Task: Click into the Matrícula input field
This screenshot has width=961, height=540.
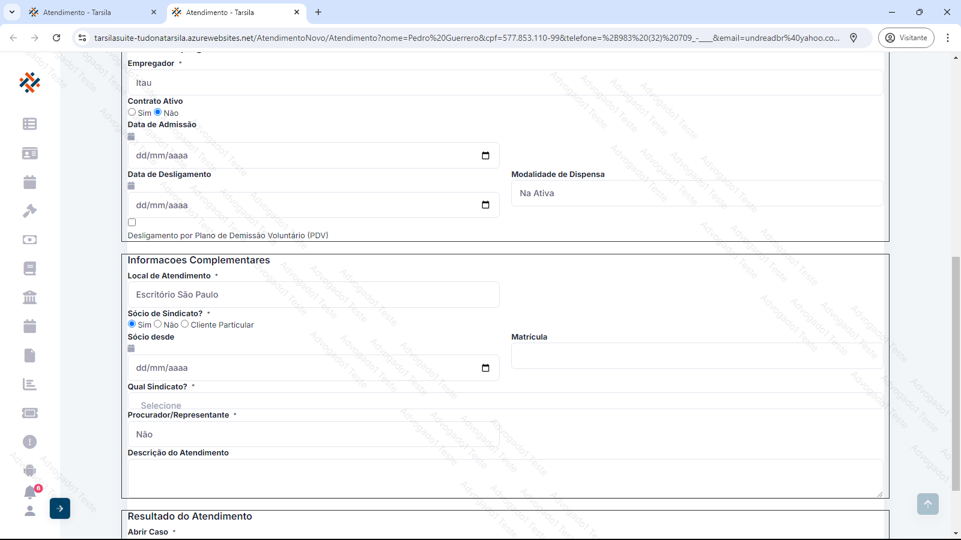Action: point(697,356)
